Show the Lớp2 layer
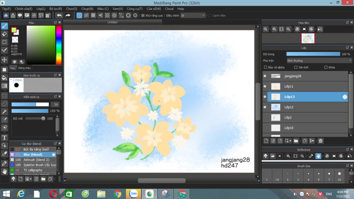 coord(265,117)
